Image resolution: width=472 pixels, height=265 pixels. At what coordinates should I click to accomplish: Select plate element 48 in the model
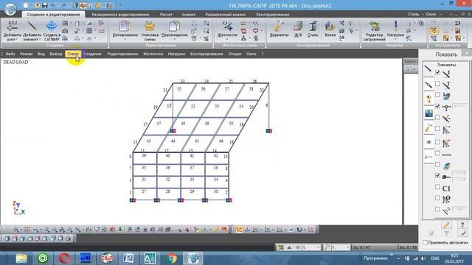click(183, 123)
